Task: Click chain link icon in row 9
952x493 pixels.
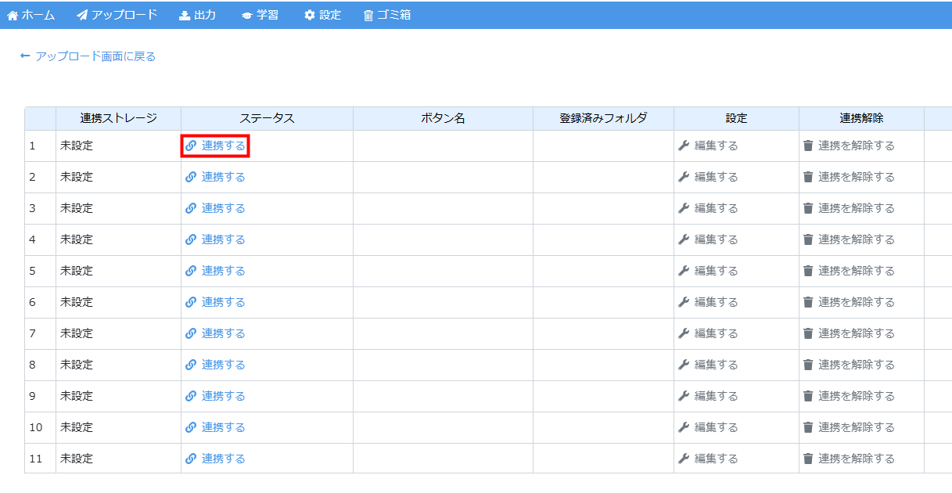Action: [191, 396]
